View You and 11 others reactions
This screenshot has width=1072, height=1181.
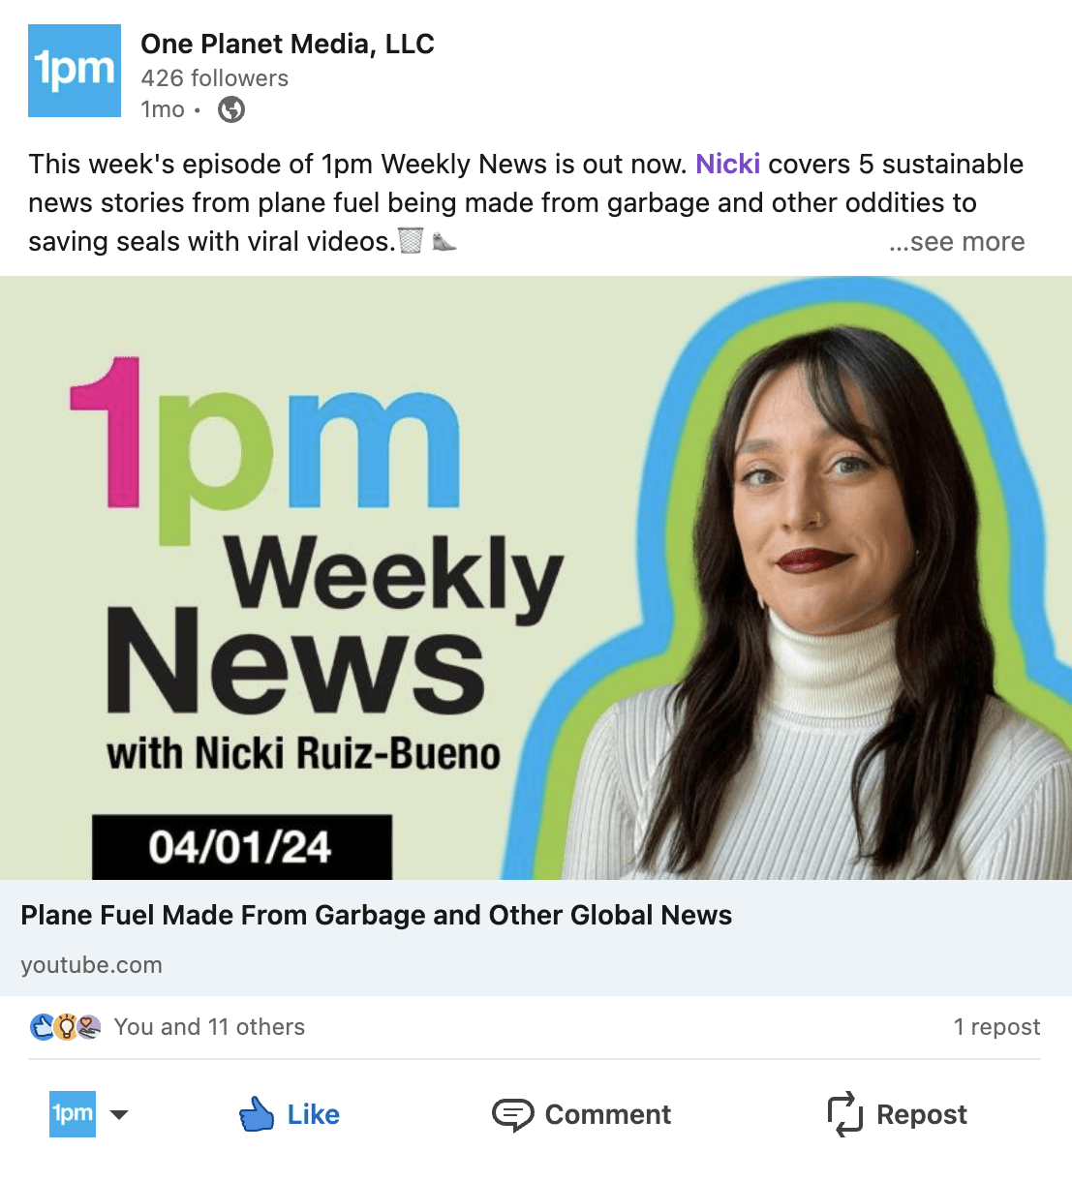point(209,1026)
